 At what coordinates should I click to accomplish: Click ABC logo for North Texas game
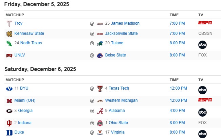[203, 45]
